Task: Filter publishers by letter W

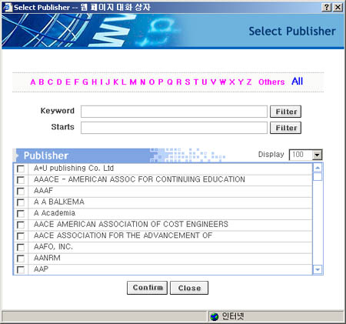Action: pos(223,82)
